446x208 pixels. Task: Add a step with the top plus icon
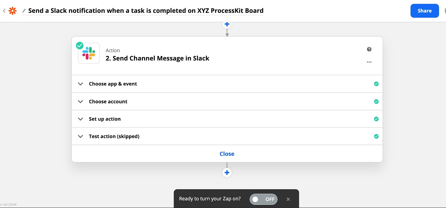tap(227, 25)
